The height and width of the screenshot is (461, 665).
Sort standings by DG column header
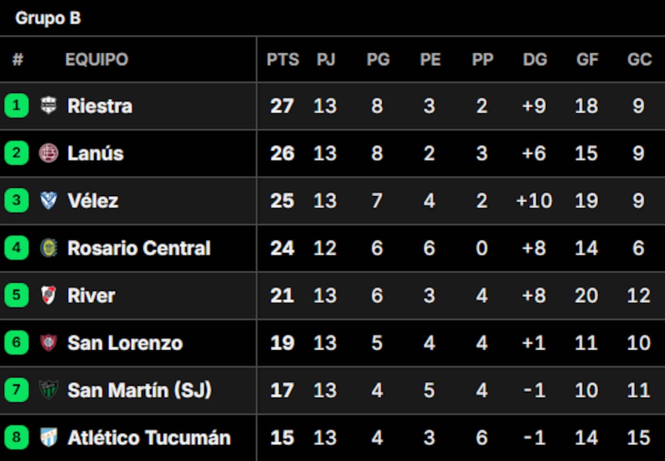click(x=535, y=59)
